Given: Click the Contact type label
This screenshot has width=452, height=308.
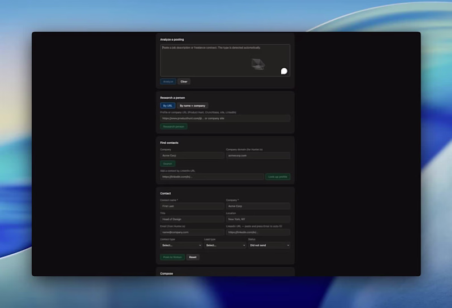Looking at the screenshot, I should tap(167, 239).
